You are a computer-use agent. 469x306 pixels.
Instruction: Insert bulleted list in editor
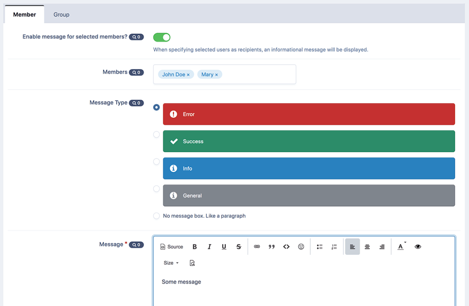click(x=320, y=247)
